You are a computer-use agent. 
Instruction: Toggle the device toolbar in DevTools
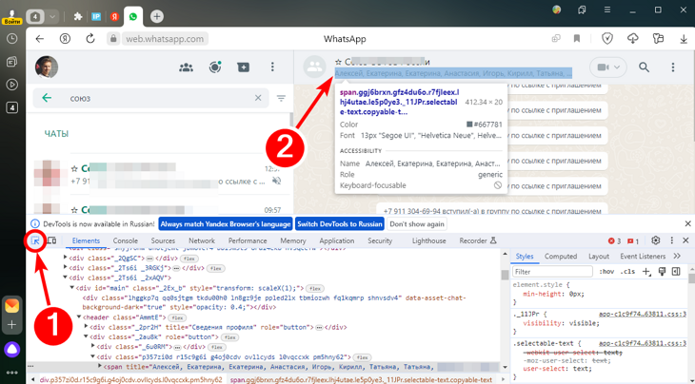pos(51,240)
